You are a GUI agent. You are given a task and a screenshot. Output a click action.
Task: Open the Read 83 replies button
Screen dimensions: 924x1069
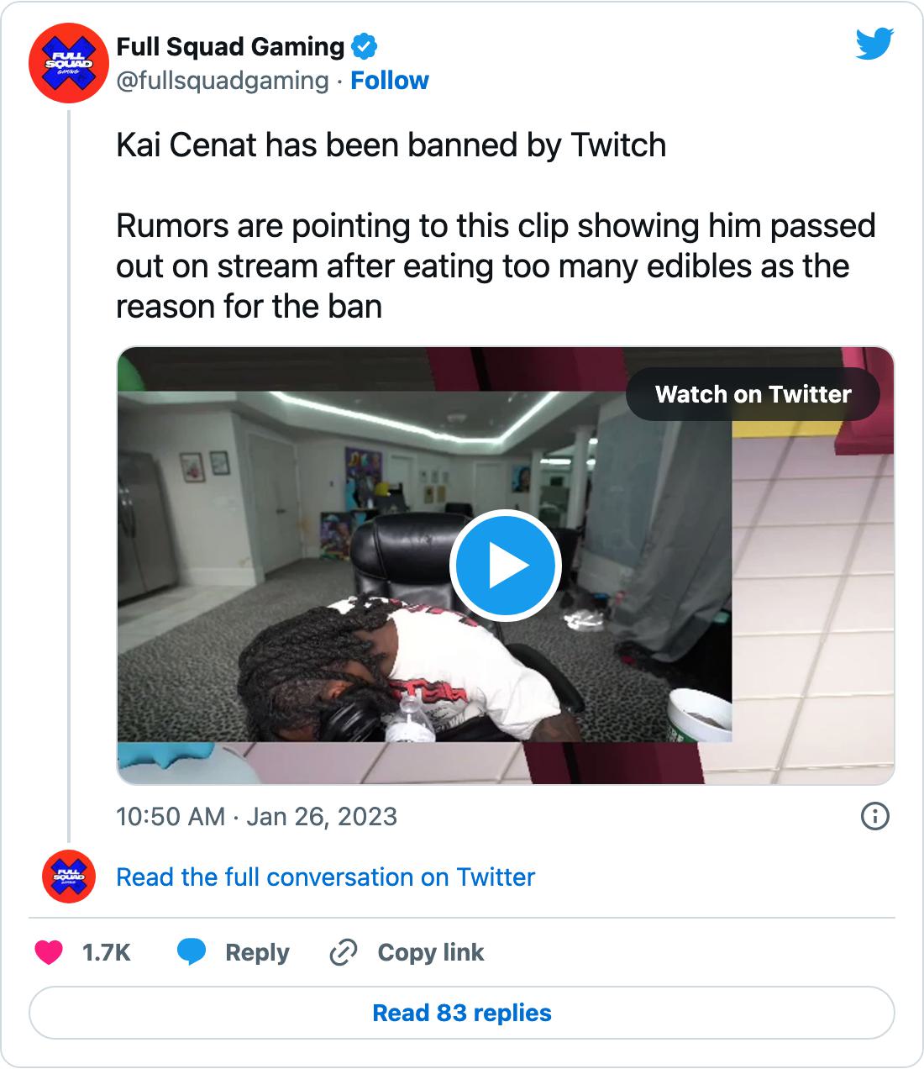click(462, 1013)
